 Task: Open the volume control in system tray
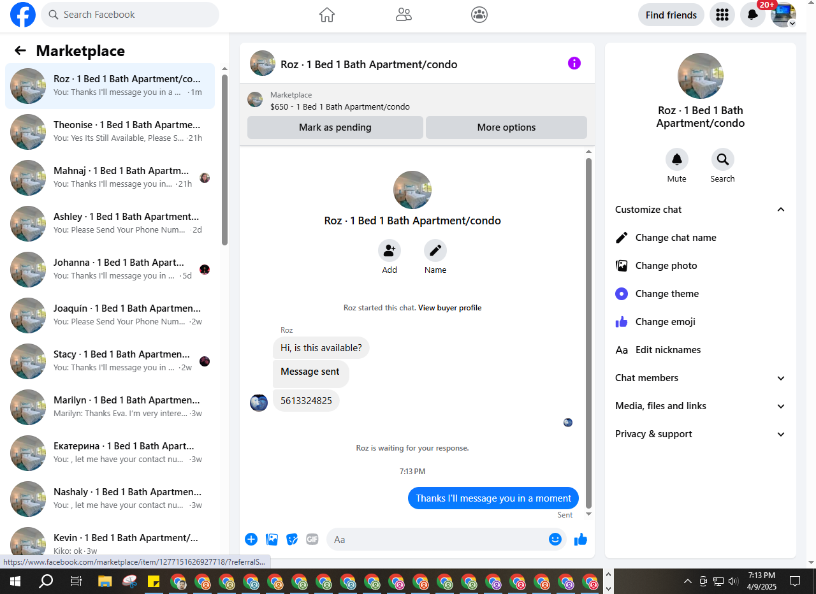[733, 581]
